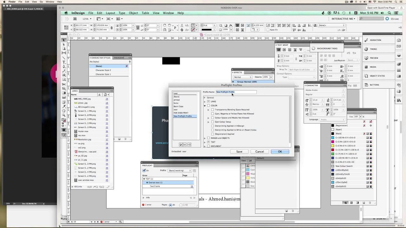Click the Save button
406x228 pixels.
(239, 152)
